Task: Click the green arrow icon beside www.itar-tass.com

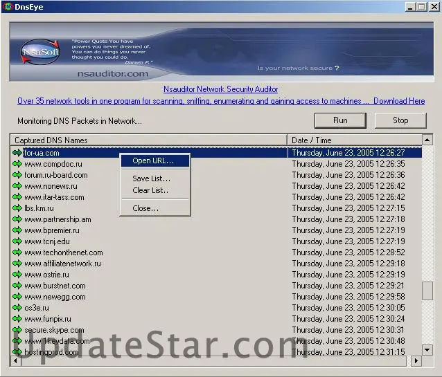Action: (17, 197)
